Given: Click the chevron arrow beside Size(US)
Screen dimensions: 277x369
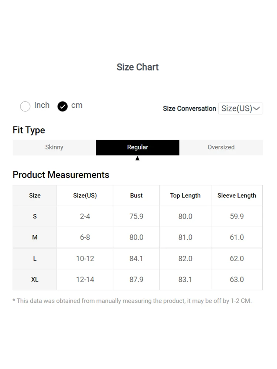Looking at the screenshot, I should coord(256,108).
